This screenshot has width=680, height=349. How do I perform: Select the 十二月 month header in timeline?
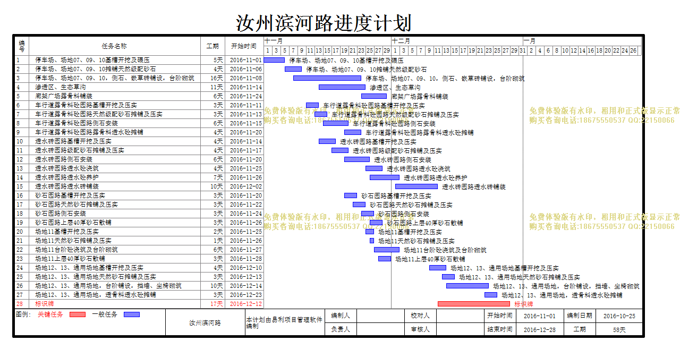point(457,41)
